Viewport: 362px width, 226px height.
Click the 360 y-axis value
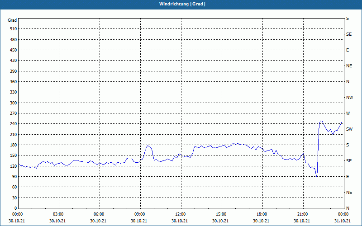pyautogui.click(x=14, y=82)
